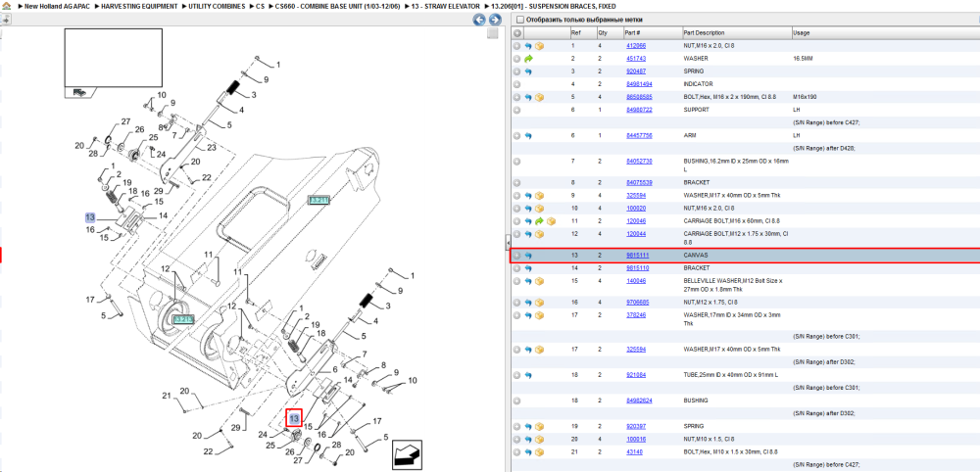
Task: Click highlighted callout 13 on upper-left bracket
Action: click(x=90, y=217)
